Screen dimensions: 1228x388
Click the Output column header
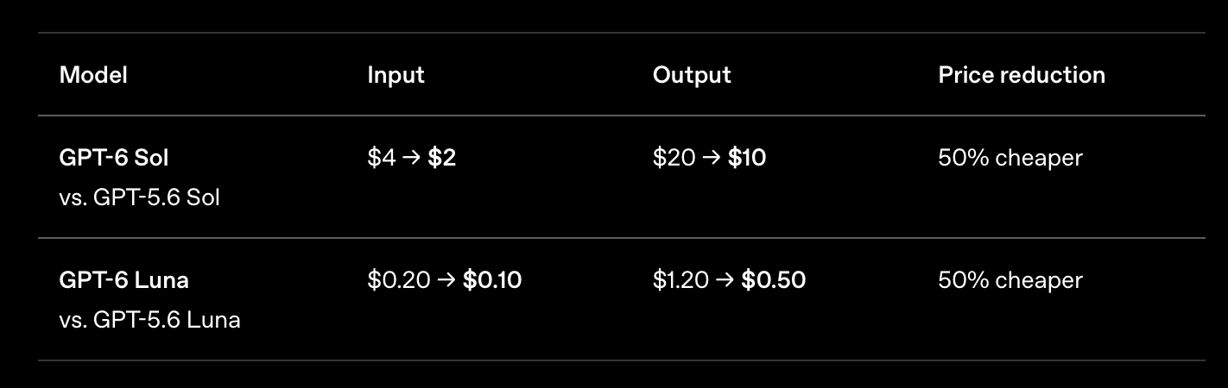692,75
